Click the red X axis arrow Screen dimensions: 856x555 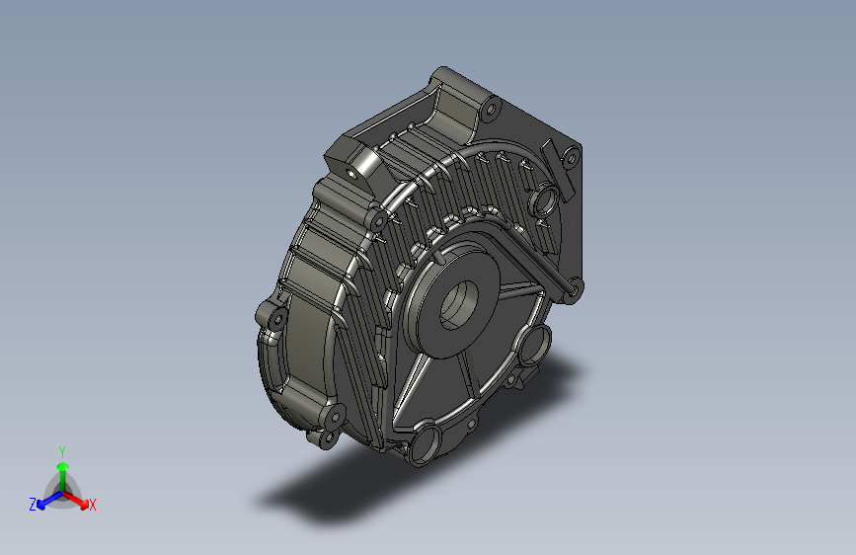coord(77,500)
